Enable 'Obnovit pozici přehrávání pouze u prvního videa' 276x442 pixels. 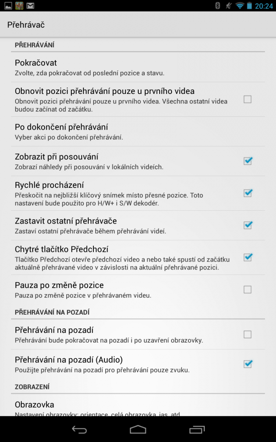(248, 99)
